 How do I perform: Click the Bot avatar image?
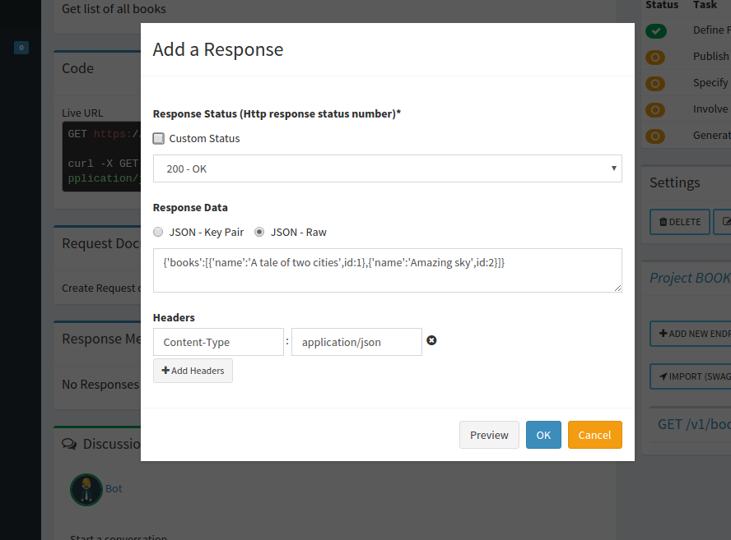[x=86, y=489]
